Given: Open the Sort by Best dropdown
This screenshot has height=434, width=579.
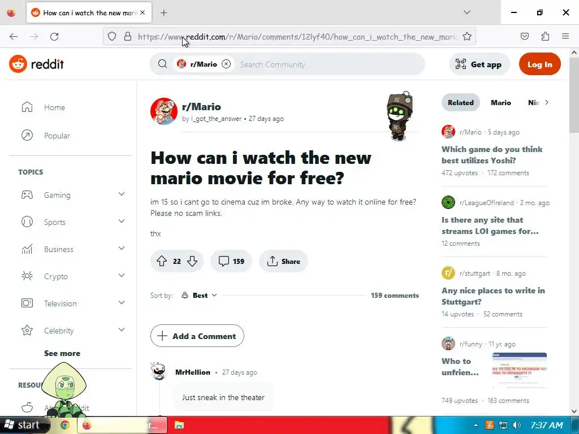Looking at the screenshot, I should 199,295.
